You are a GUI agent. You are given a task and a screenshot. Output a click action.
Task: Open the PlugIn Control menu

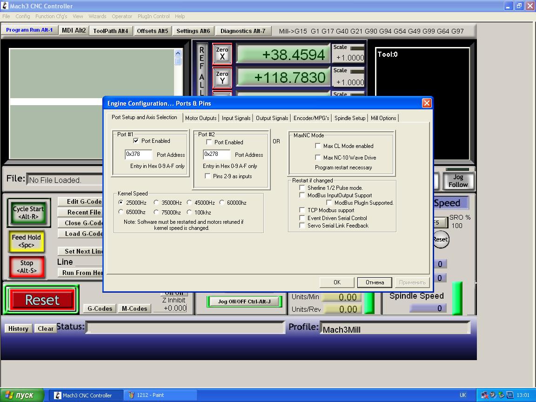click(154, 16)
